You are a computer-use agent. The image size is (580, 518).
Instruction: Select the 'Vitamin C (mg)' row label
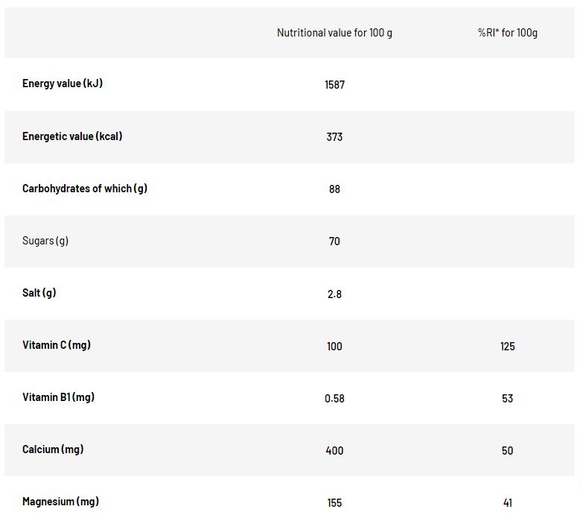57,345
